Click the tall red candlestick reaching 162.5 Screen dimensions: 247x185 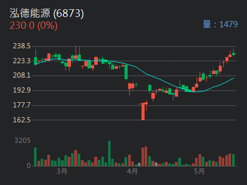[143, 112]
